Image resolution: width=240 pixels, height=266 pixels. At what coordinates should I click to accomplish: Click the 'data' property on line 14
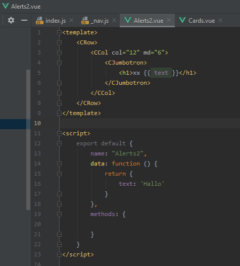98,164
